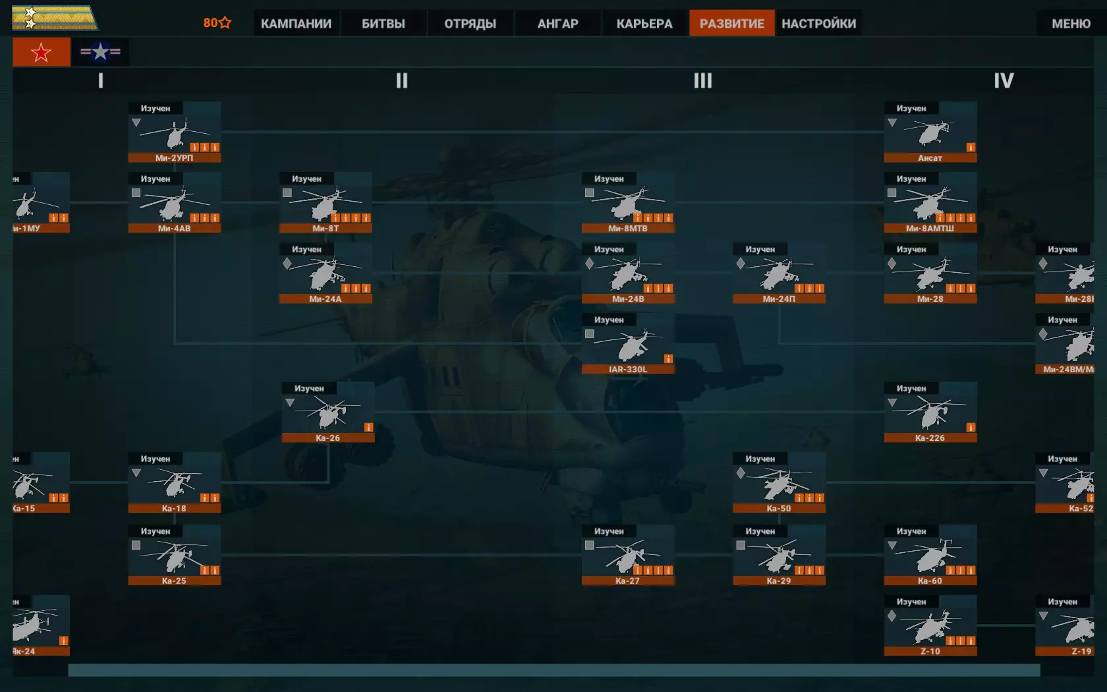Click the 80 stars currency indicator
This screenshot has width=1107, height=692.
coord(217,23)
